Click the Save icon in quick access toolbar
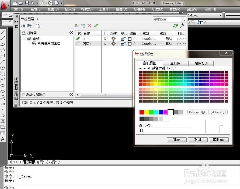The height and width of the screenshot is (189, 240). 27,3
